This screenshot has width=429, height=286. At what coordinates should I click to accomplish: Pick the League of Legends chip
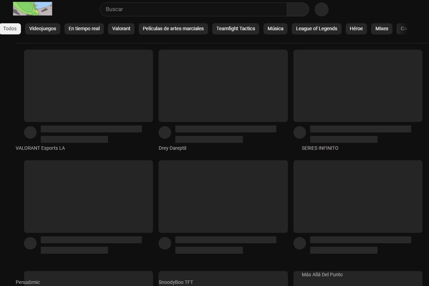click(x=316, y=29)
